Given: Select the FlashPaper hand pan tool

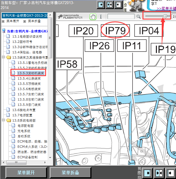Looking at the screenshot, I should [93, 17].
